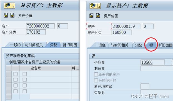
Task: Click the 设备号 column header
Action: pos(51,68)
